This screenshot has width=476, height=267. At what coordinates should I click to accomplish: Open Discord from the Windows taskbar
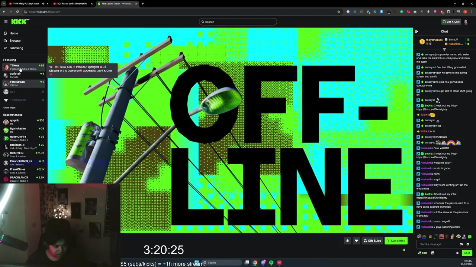[x=263, y=263]
